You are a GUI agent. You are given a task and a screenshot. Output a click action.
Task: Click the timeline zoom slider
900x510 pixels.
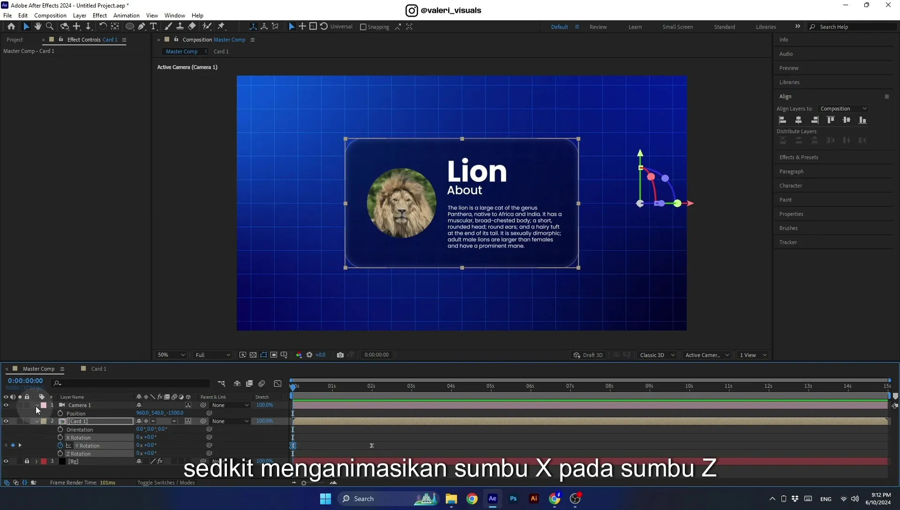[304, 483]
